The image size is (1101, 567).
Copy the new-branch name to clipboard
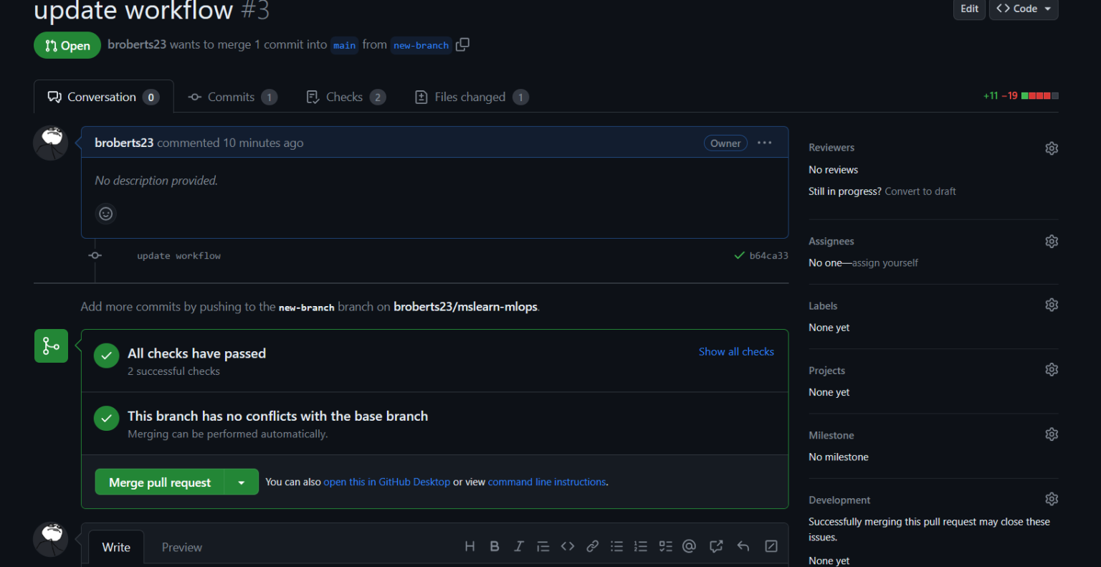(x=463, y=44)
